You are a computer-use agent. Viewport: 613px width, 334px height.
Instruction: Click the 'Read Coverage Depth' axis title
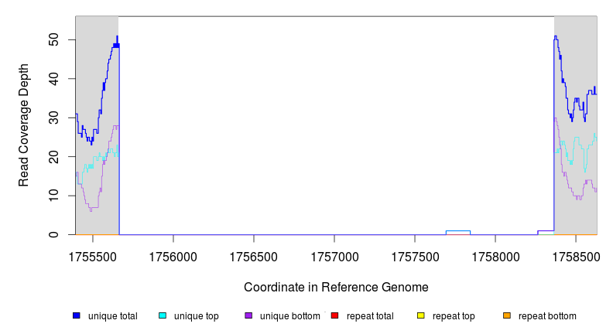[24, 126]
